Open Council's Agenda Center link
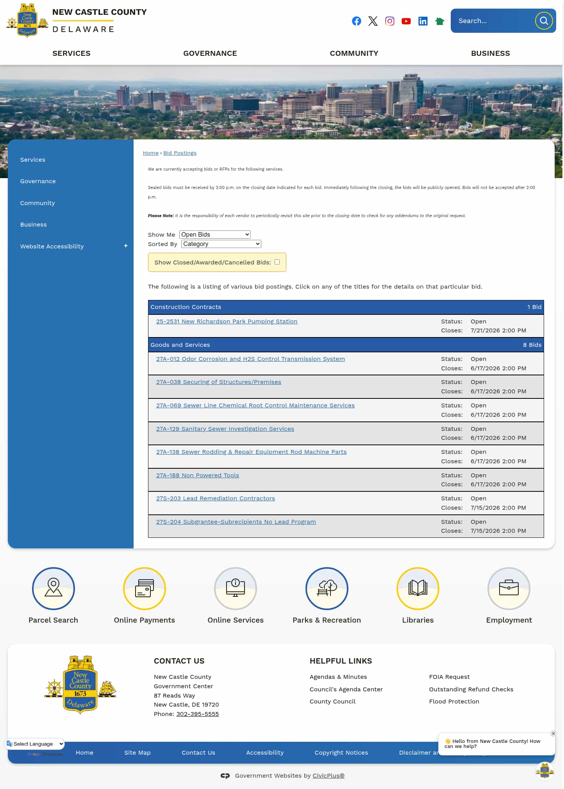564x789 pixels. 346,689
